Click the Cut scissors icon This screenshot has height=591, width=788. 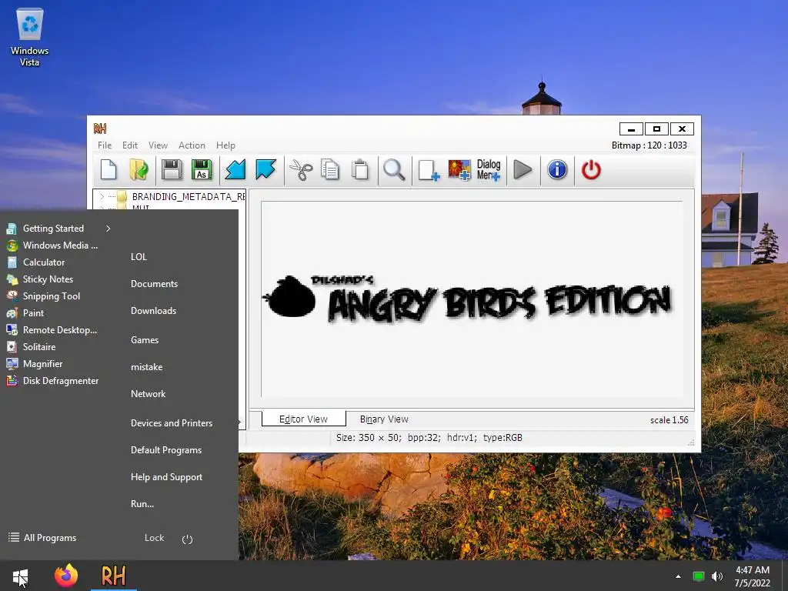pyautogui.click(x=301, y=170)
